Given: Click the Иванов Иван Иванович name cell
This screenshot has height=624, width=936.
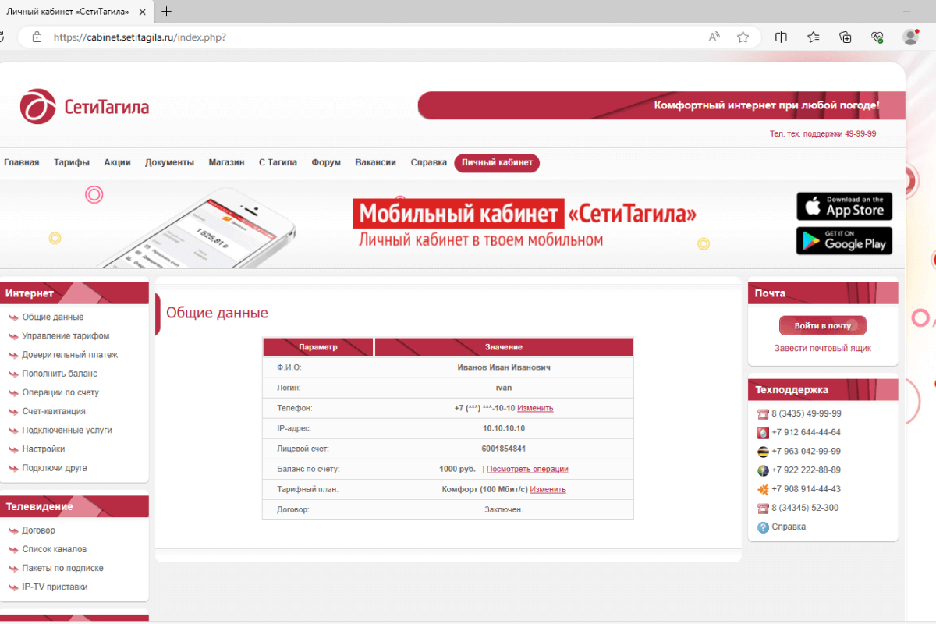Looking at the screenshot, I should click(x=504, y=367).
